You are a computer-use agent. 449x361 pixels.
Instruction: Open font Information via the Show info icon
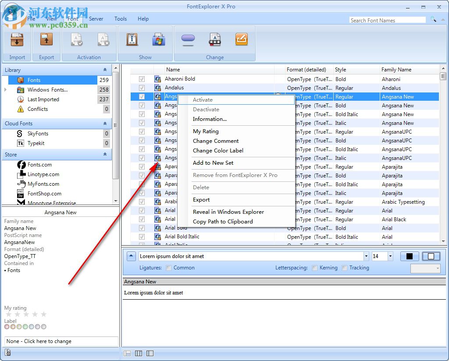tap(132, 39)
